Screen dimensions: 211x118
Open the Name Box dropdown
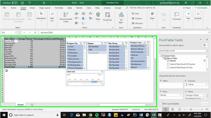coord(15,33)
